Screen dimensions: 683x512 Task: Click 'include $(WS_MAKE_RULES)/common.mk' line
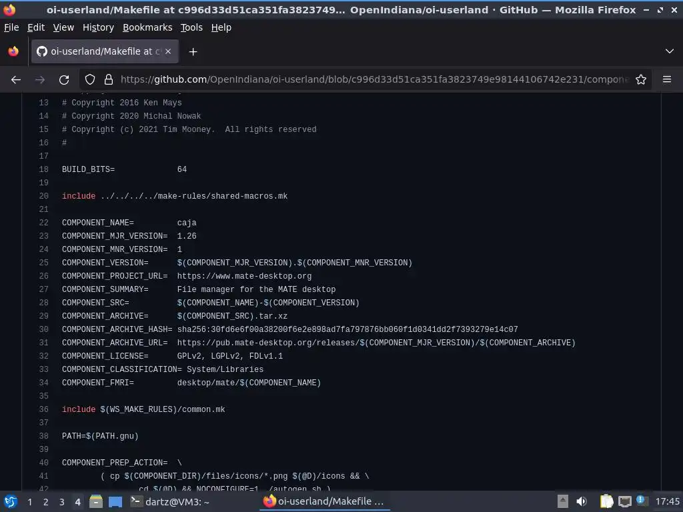pos(143,409)
